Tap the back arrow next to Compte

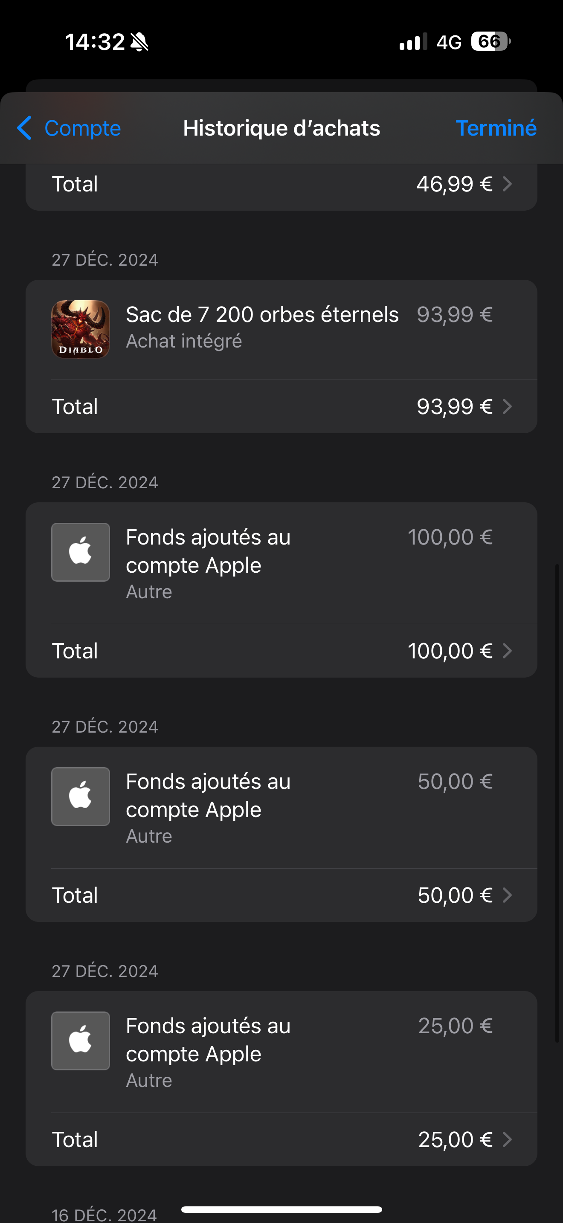click(25, 128)
